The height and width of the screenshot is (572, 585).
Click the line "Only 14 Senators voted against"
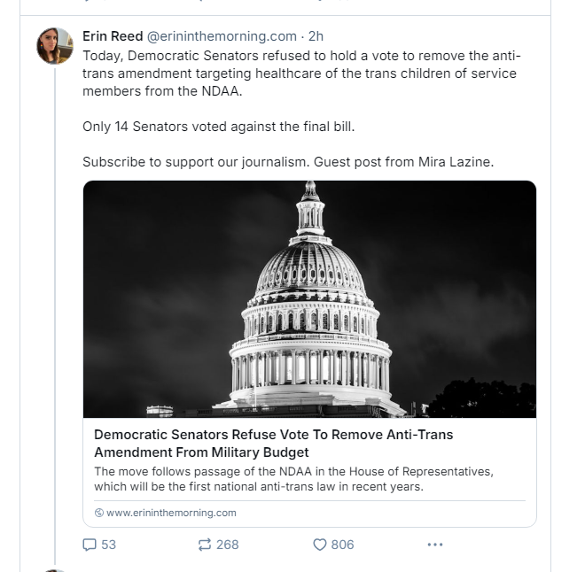click(218, 127)
